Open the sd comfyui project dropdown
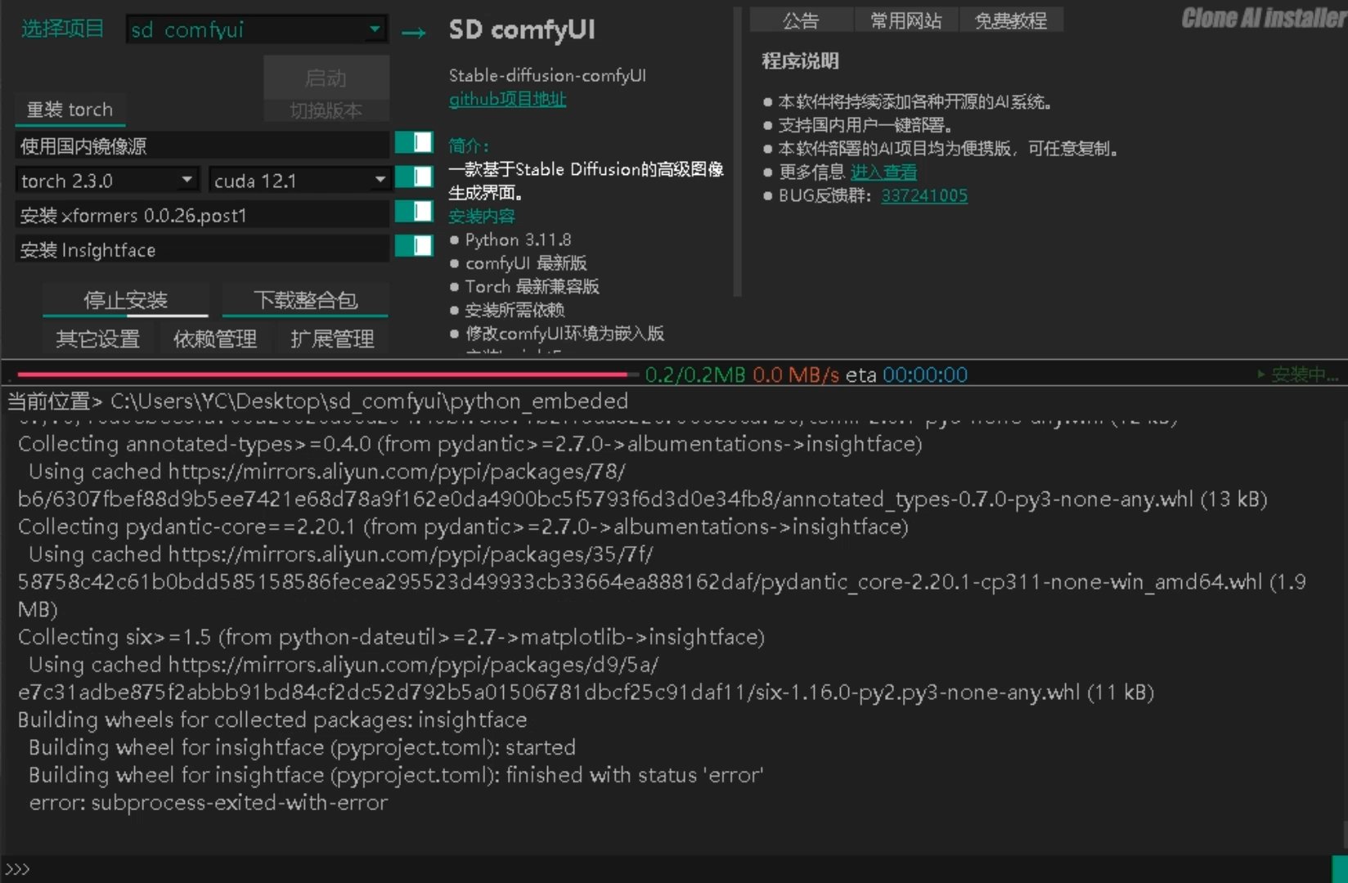This screenshot has width=1348, height=883. point(256,29)
